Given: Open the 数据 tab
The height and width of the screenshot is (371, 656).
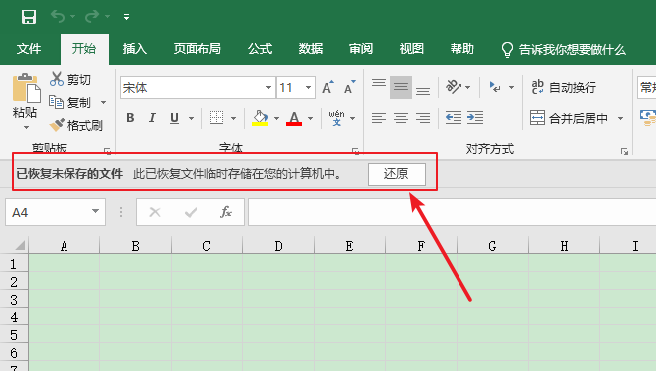Looking at the screenshot, I should click(x=311, y=49).
